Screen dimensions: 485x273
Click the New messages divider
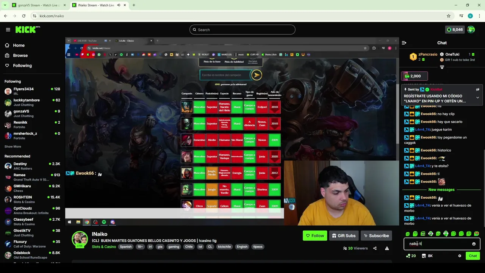441,190
